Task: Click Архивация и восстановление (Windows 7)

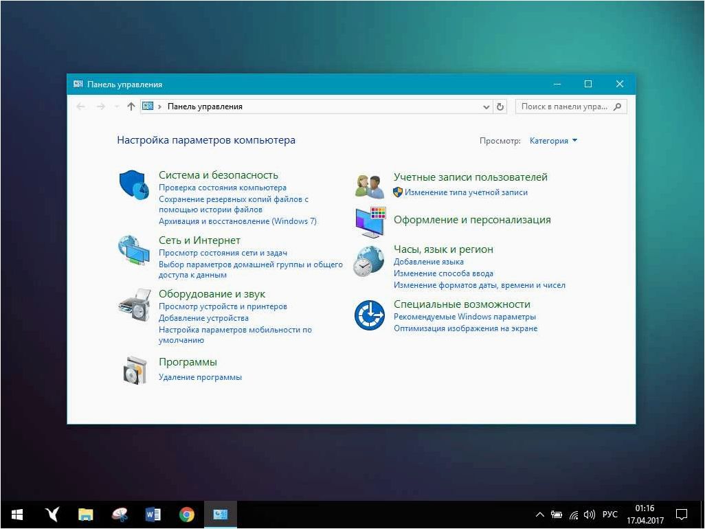Action: pos(237,221)
